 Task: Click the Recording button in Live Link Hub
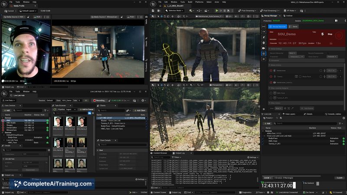tap(99, 101)
